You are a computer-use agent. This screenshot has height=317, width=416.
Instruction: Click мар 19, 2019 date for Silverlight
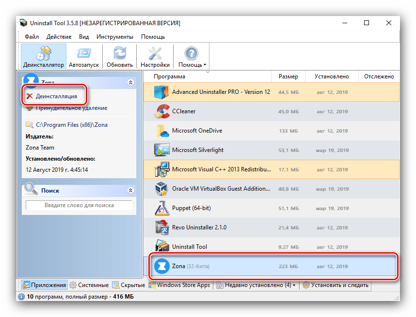pos(332,150)
